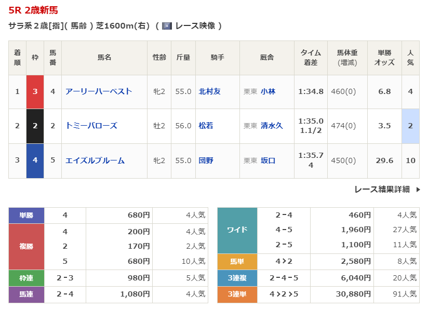Open the レース結果詳細 full results link
This screenshot has height=309, width=428.
382,190
